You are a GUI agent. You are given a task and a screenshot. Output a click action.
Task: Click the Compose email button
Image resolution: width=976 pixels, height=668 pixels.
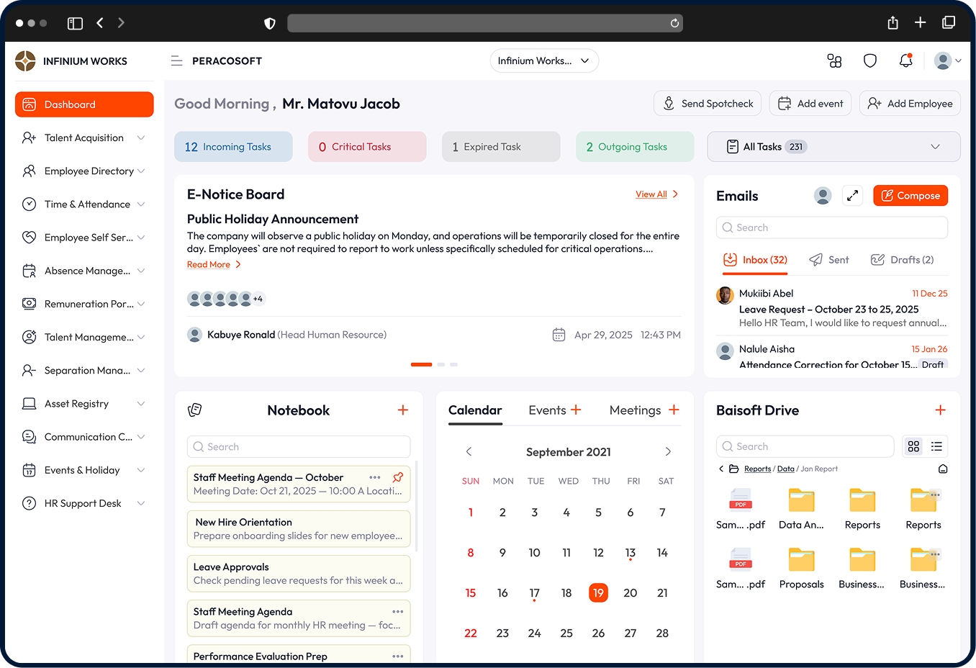[x=911, y=196]
